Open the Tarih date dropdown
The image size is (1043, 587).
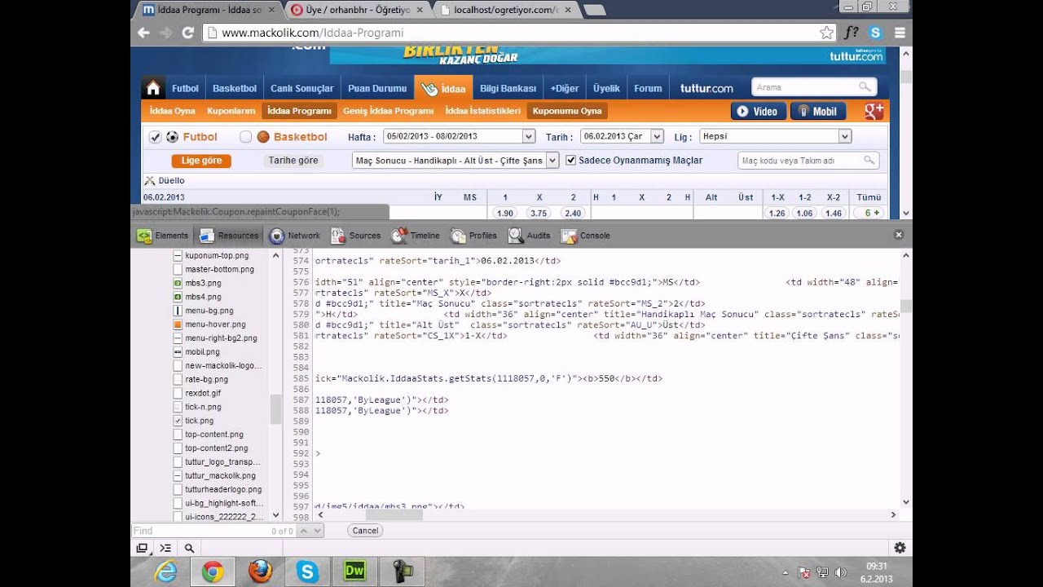coord(623,136)
